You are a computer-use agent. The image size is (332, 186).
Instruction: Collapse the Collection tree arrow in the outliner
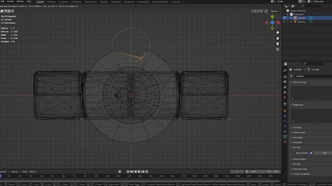[288, 14]
